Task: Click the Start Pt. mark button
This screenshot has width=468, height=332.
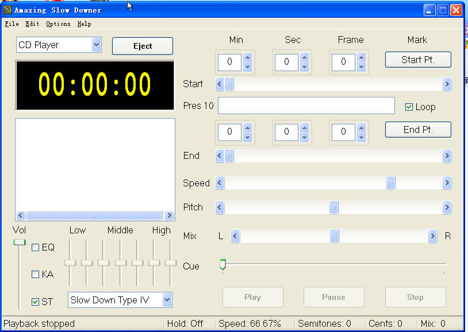Action: pyautogui.click(x=418, y=60)
